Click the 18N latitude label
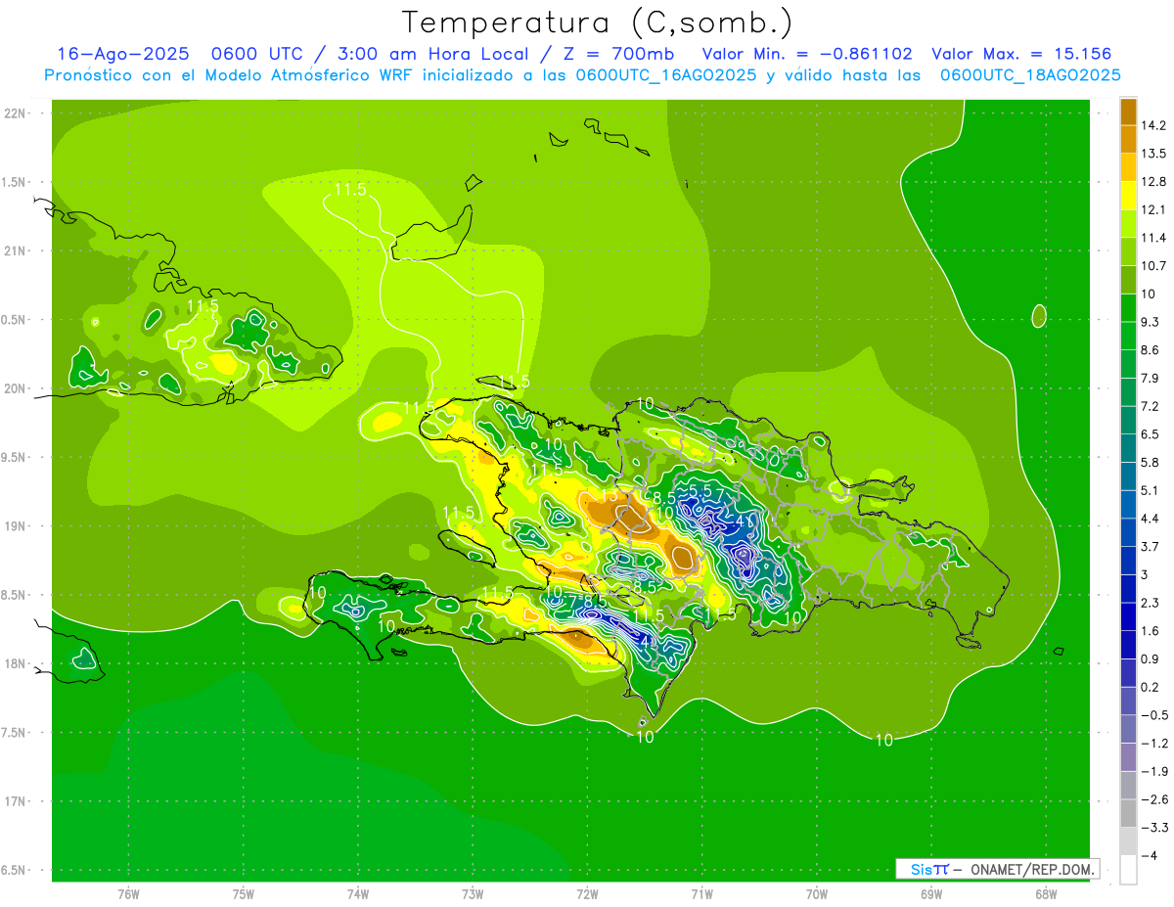The image size is (1174, 907). [x=16, y=663]
